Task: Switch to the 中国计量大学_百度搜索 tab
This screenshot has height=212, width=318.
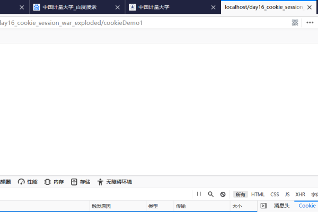Action: pos(77,7)
